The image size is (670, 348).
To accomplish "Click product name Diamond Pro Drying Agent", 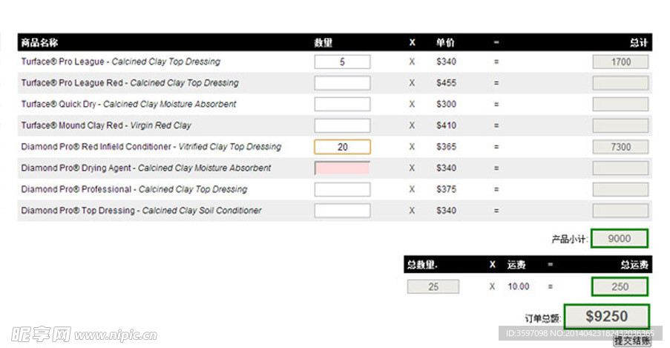I will (x=145, y=168).
